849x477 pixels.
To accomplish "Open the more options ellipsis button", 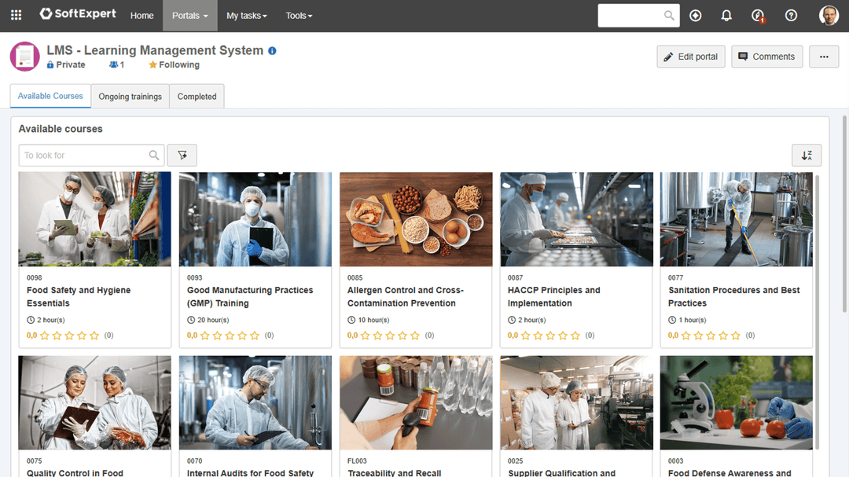I will (x=823, y=57).
